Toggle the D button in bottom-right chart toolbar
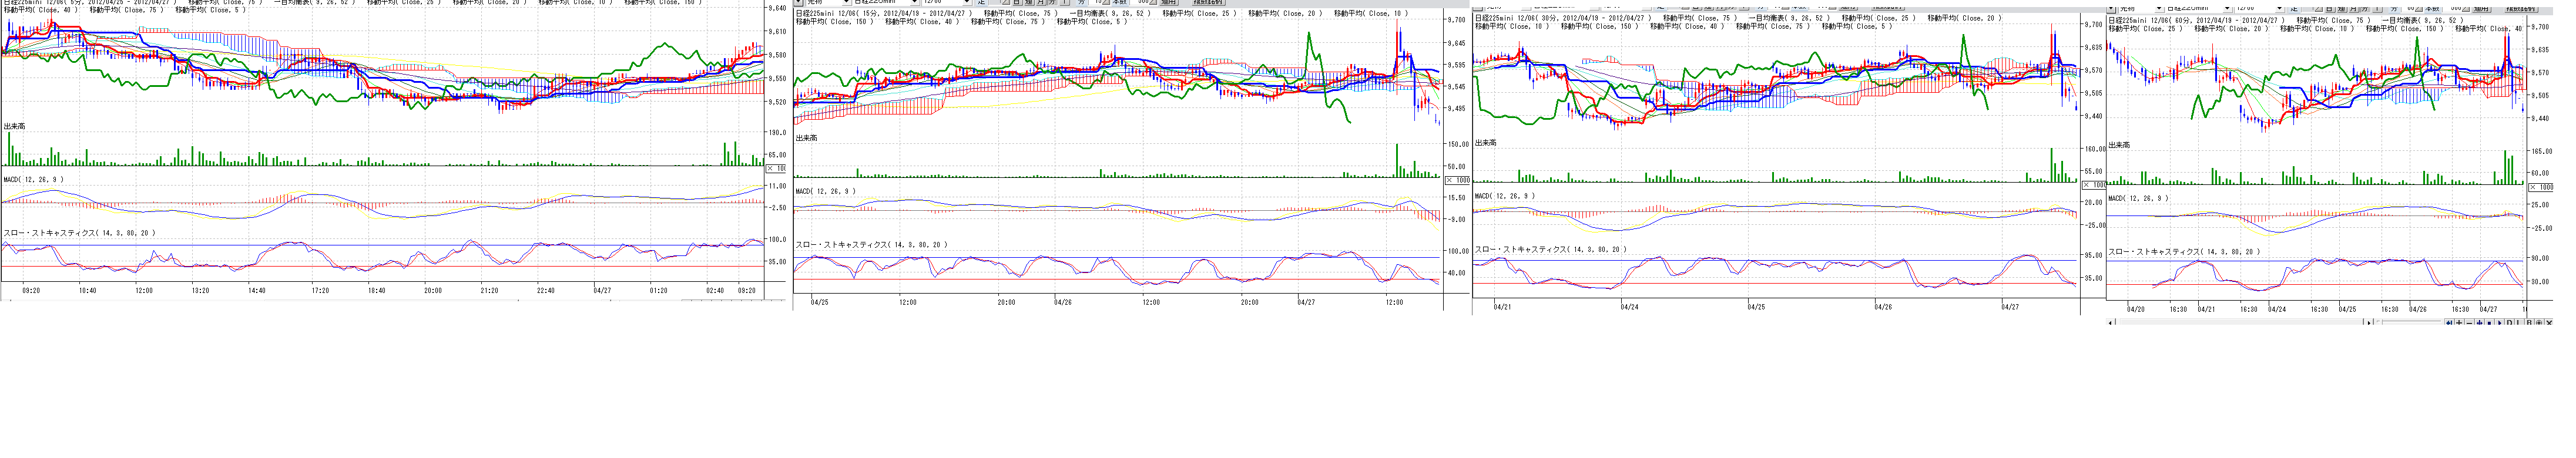2576x458 pixels. 2510,323
